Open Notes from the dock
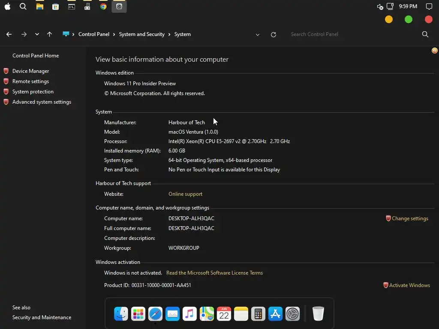Viewport: 439px width, 329px height. (241, 313)
